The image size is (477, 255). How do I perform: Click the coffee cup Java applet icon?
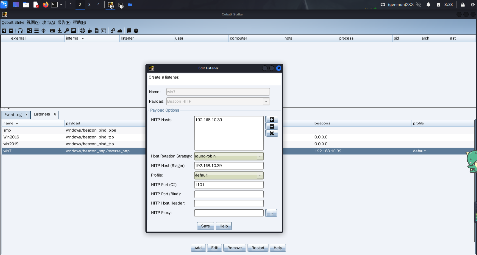(x=90, y=31)
